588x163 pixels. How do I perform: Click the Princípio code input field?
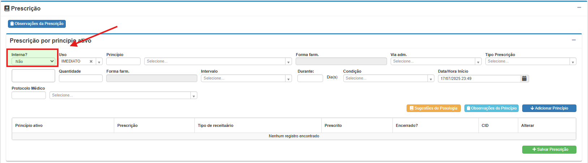click(x=123, y=61)
